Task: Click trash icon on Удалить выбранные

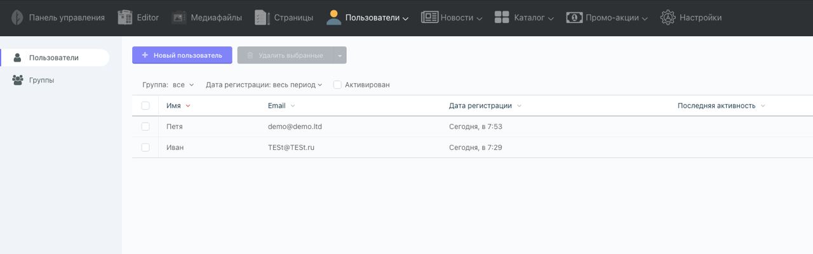Action: click(250, 55)
